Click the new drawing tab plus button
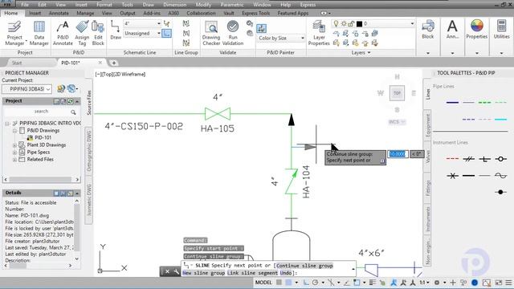This screenshot has height=289, width=514. 114,63
